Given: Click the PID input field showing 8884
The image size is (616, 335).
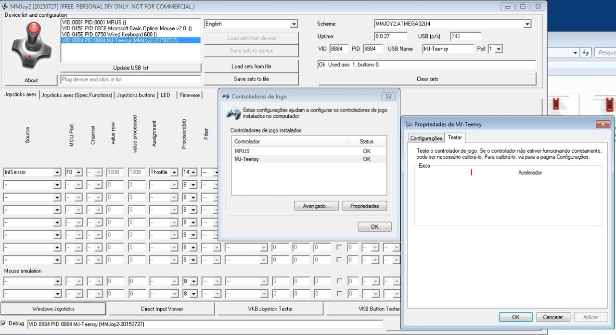Looking at the screenshot, I should point(372,49).
